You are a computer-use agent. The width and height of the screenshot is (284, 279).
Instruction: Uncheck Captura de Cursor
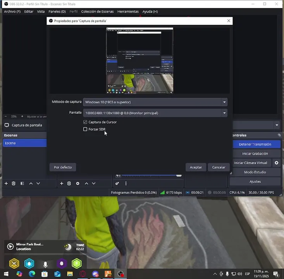click(x=85, y=122)
